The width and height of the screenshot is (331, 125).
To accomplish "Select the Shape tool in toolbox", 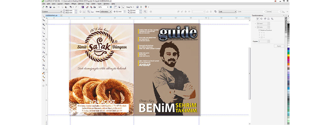I will click(x=43, y=20).
